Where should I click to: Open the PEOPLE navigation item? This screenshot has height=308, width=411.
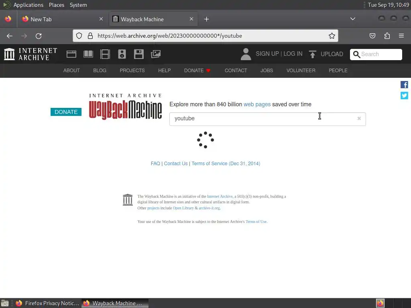pyautogui.click(x=338, y=71)
